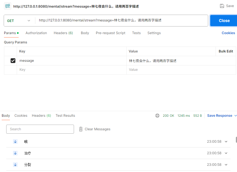The width and height of the screenshot is (237, 172).
Task: Switch to the Authorization tab
Action: click(x=36, y=33)
